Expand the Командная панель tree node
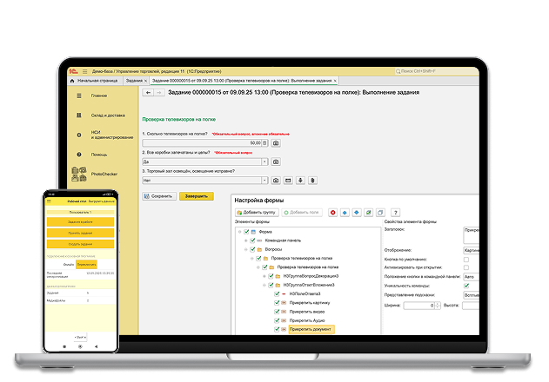Screen dimensions: 549x382 246,241
